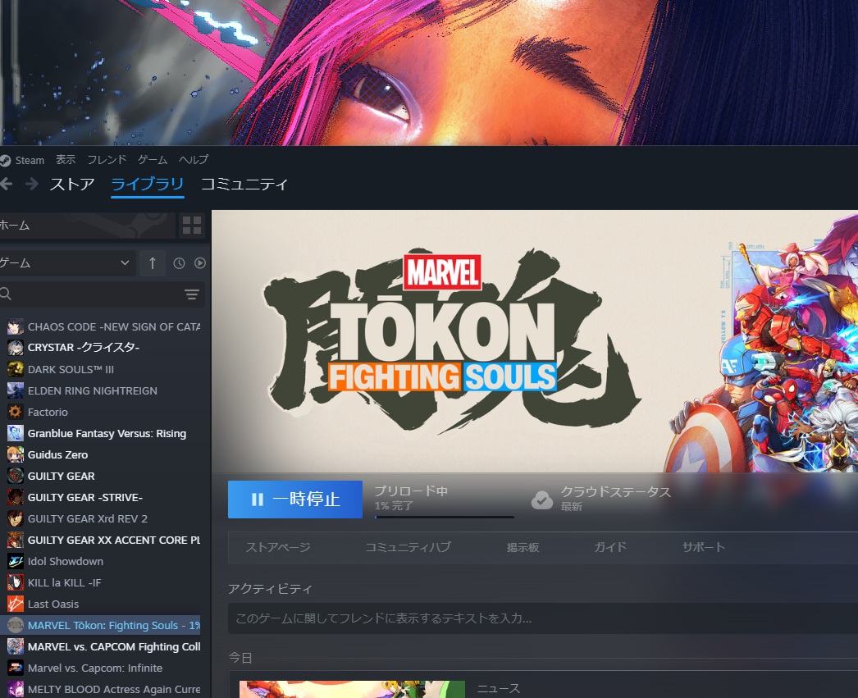Click the library search magnifier icon
This screenshot has width=858, height=698.
coord(6,294)
